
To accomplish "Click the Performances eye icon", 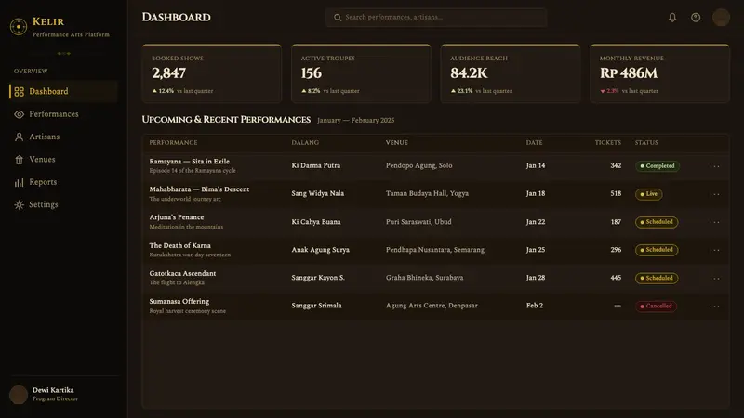I will 19,114.
